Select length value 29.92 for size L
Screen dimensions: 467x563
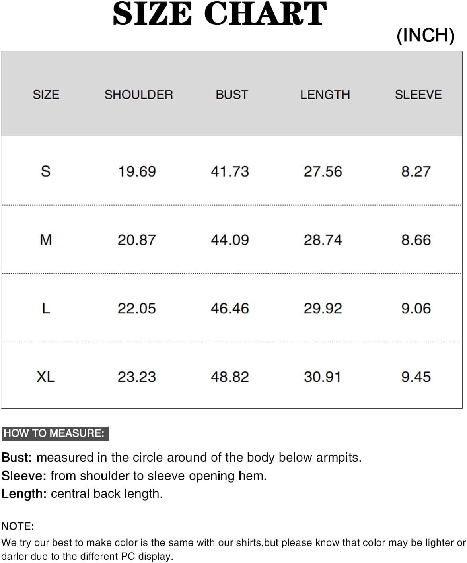tap(323, 308)
